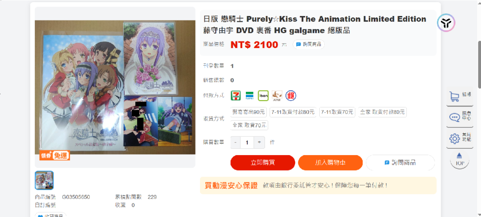
Task: Choose 全家 取貨付款80元 shipping option
Action: click(x=382, y=112)
